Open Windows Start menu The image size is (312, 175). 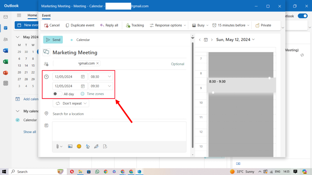4,172
